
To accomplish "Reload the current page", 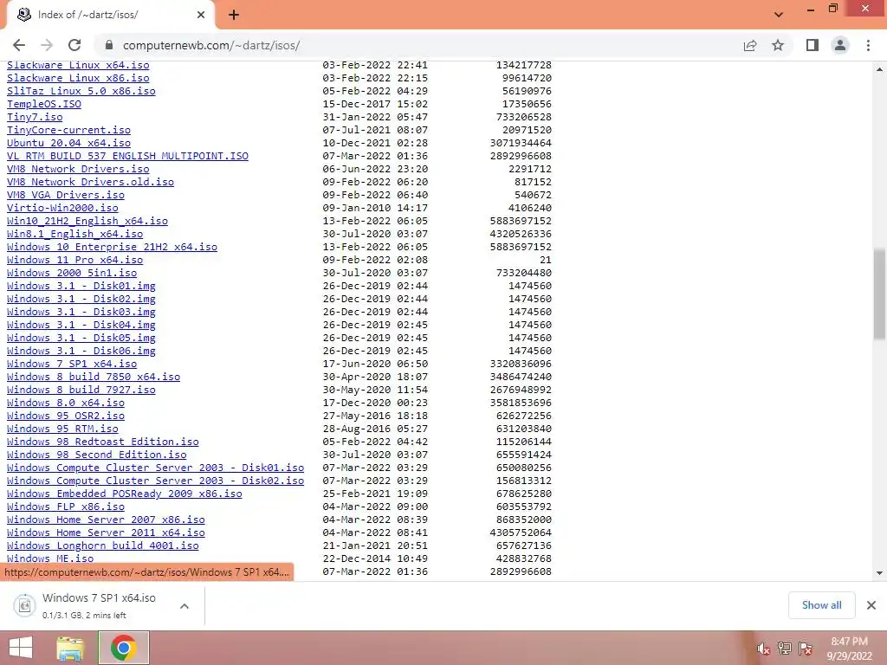I will [x=74, y=45].
